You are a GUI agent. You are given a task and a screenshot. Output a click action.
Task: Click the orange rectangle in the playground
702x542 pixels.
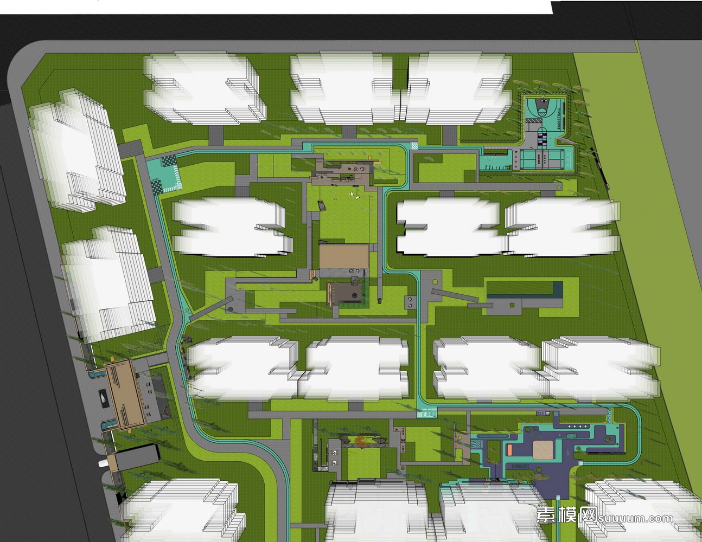[510, 450]
